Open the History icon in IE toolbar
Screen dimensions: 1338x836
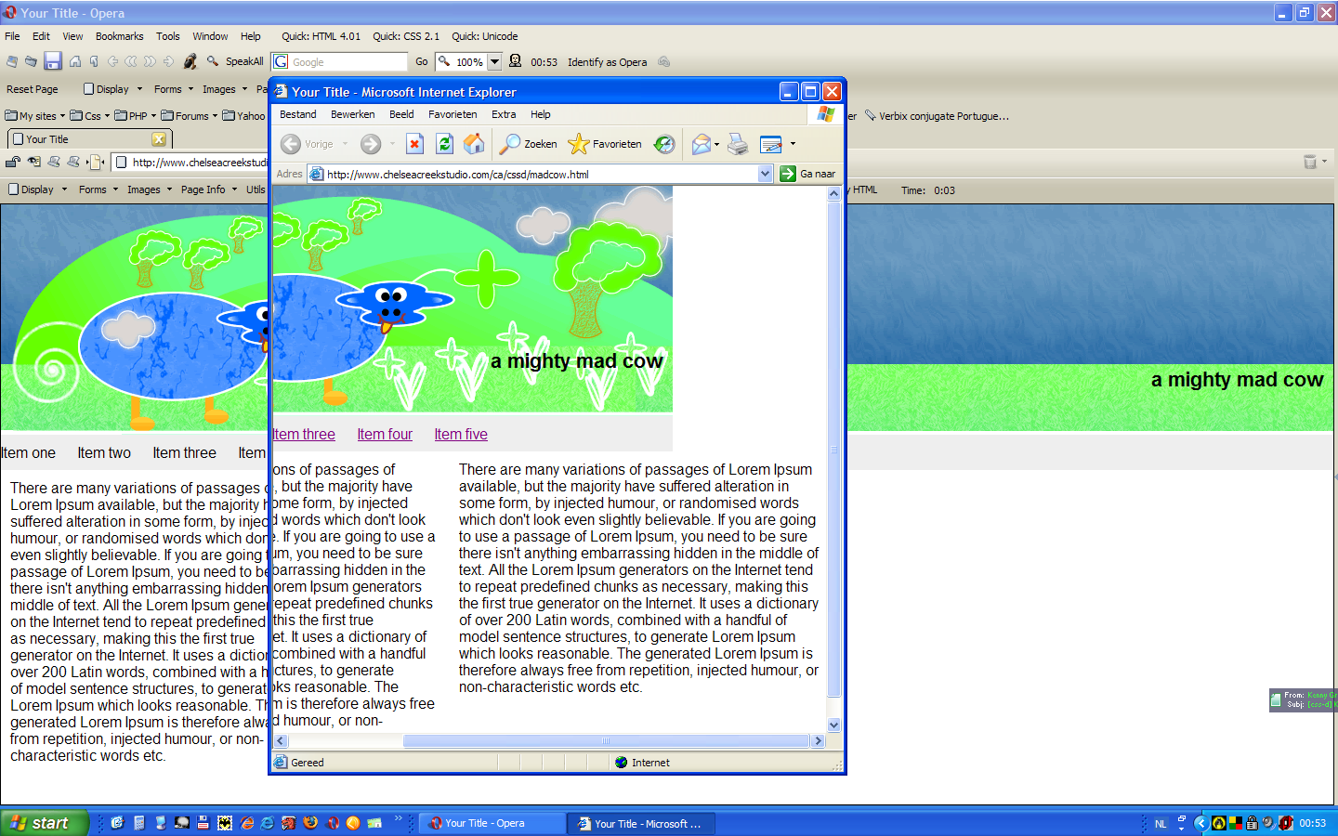coord(664,144)
